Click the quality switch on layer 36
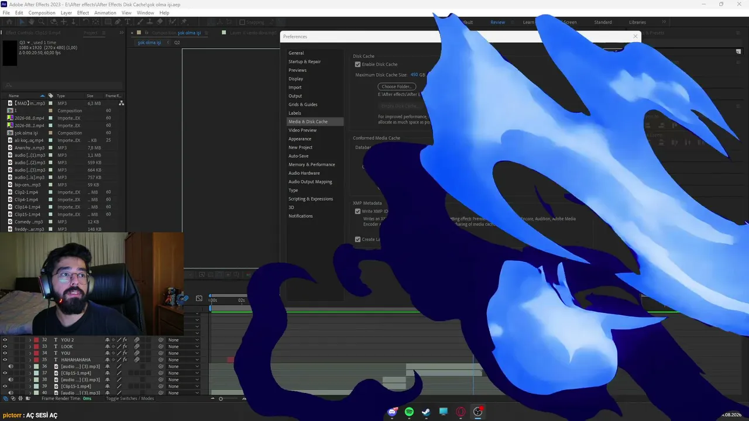 click(119, 367)
